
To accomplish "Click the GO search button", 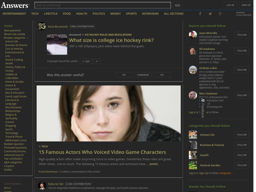I will 177,5.
